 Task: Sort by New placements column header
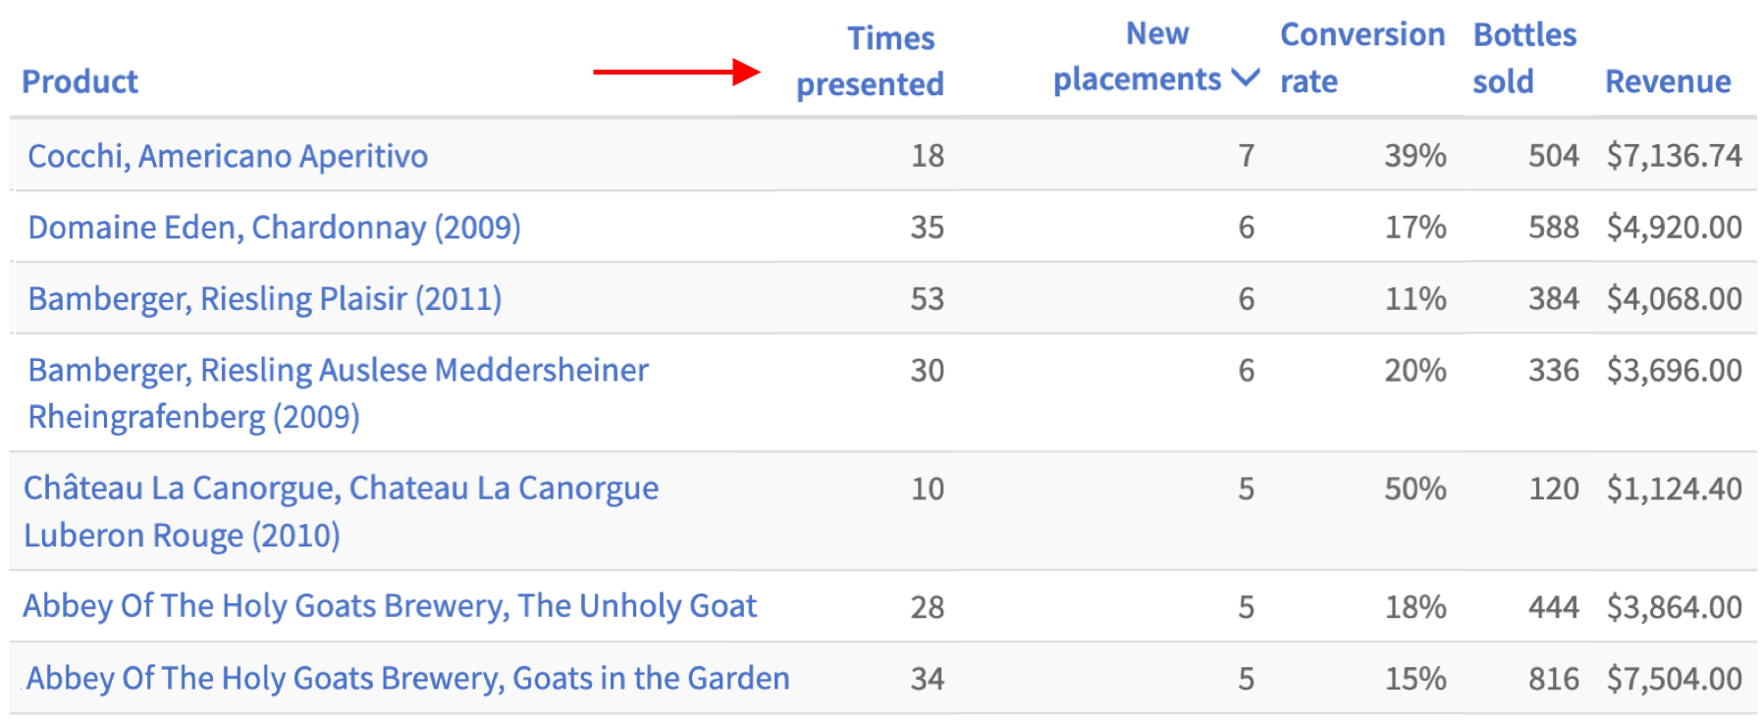(1137, 57)
